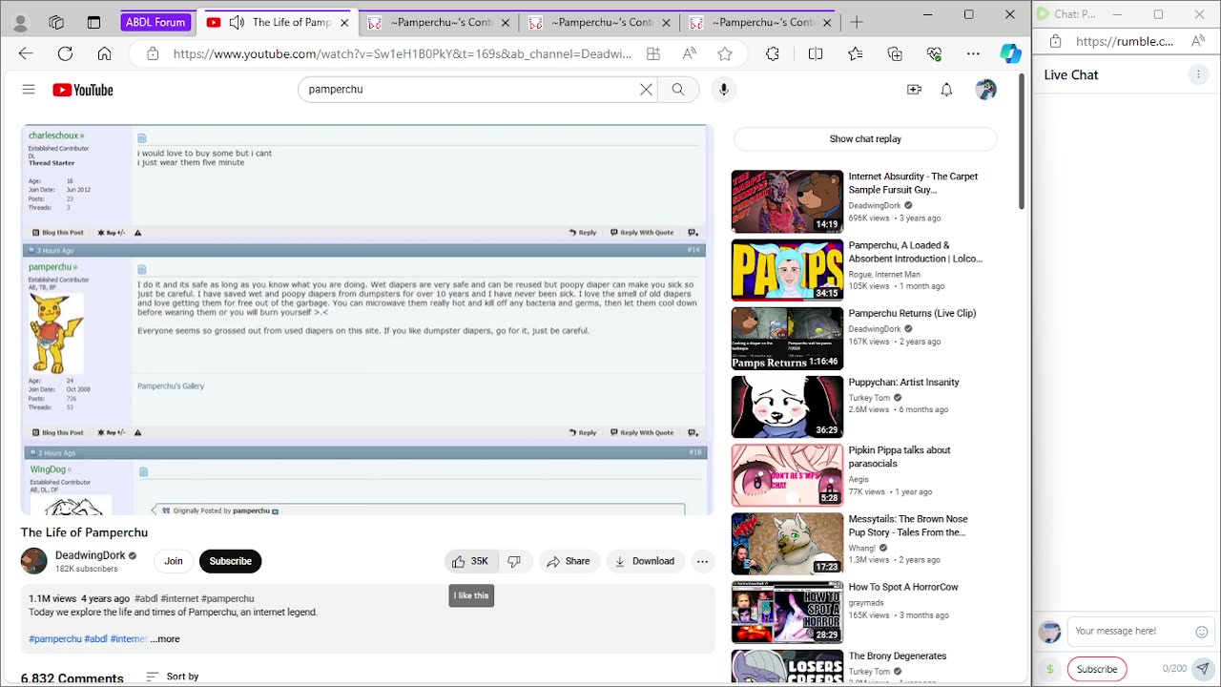This screenshot has width=1221, height=687.
Task: Open the ABDL Forum tab
Action: (155, 22)
